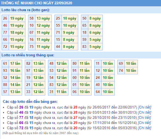The width and height of the screenshot is (161, 139).
Task: Click the purple 26 in gan pairs list
Action: pos(21,107)
